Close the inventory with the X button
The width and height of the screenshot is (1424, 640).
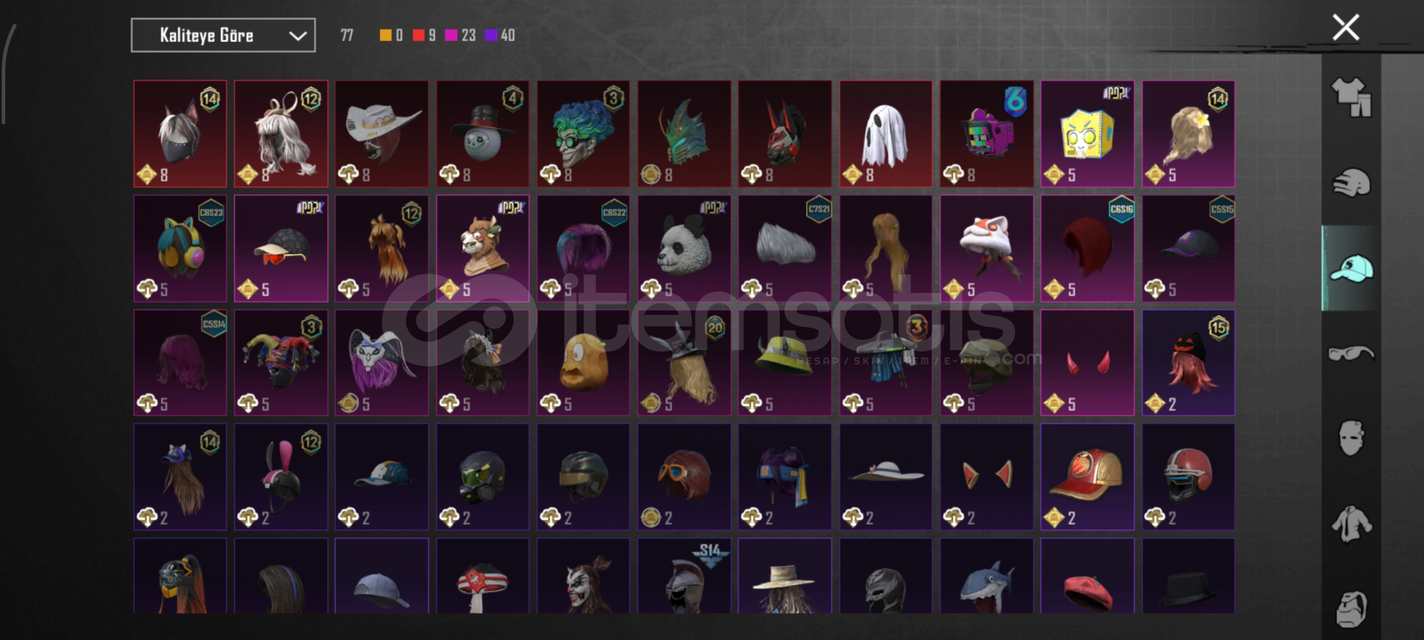pyautogui.click(x=1346, y=27)
